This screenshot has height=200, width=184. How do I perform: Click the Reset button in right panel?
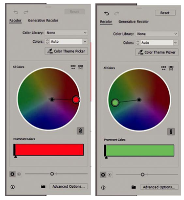click(x=165, y=13)
